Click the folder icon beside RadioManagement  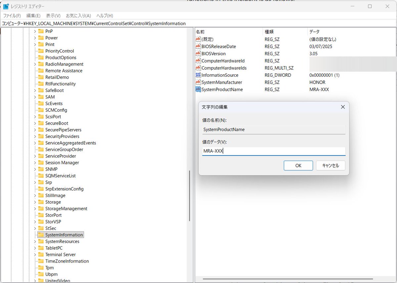tap(41, 64)
